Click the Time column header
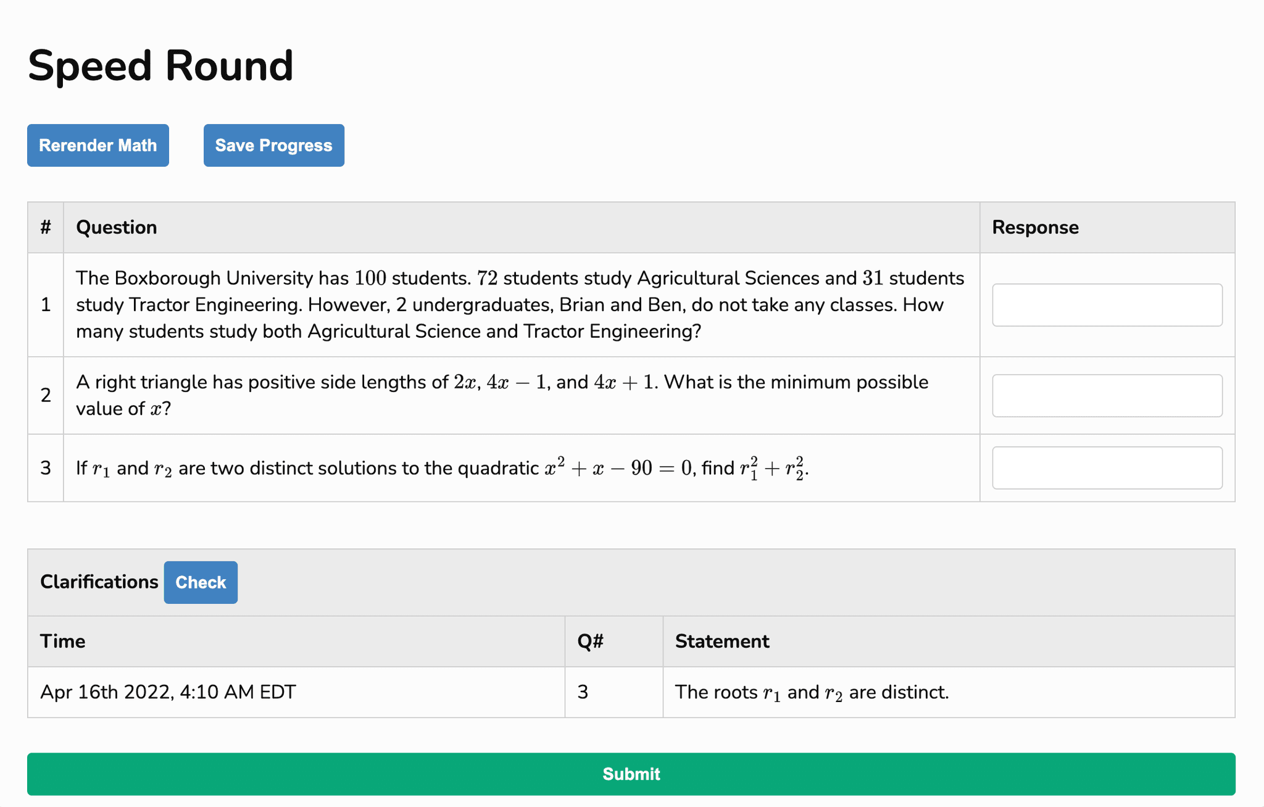This screenshot has width=1264, height=807. tap(62, 641)
